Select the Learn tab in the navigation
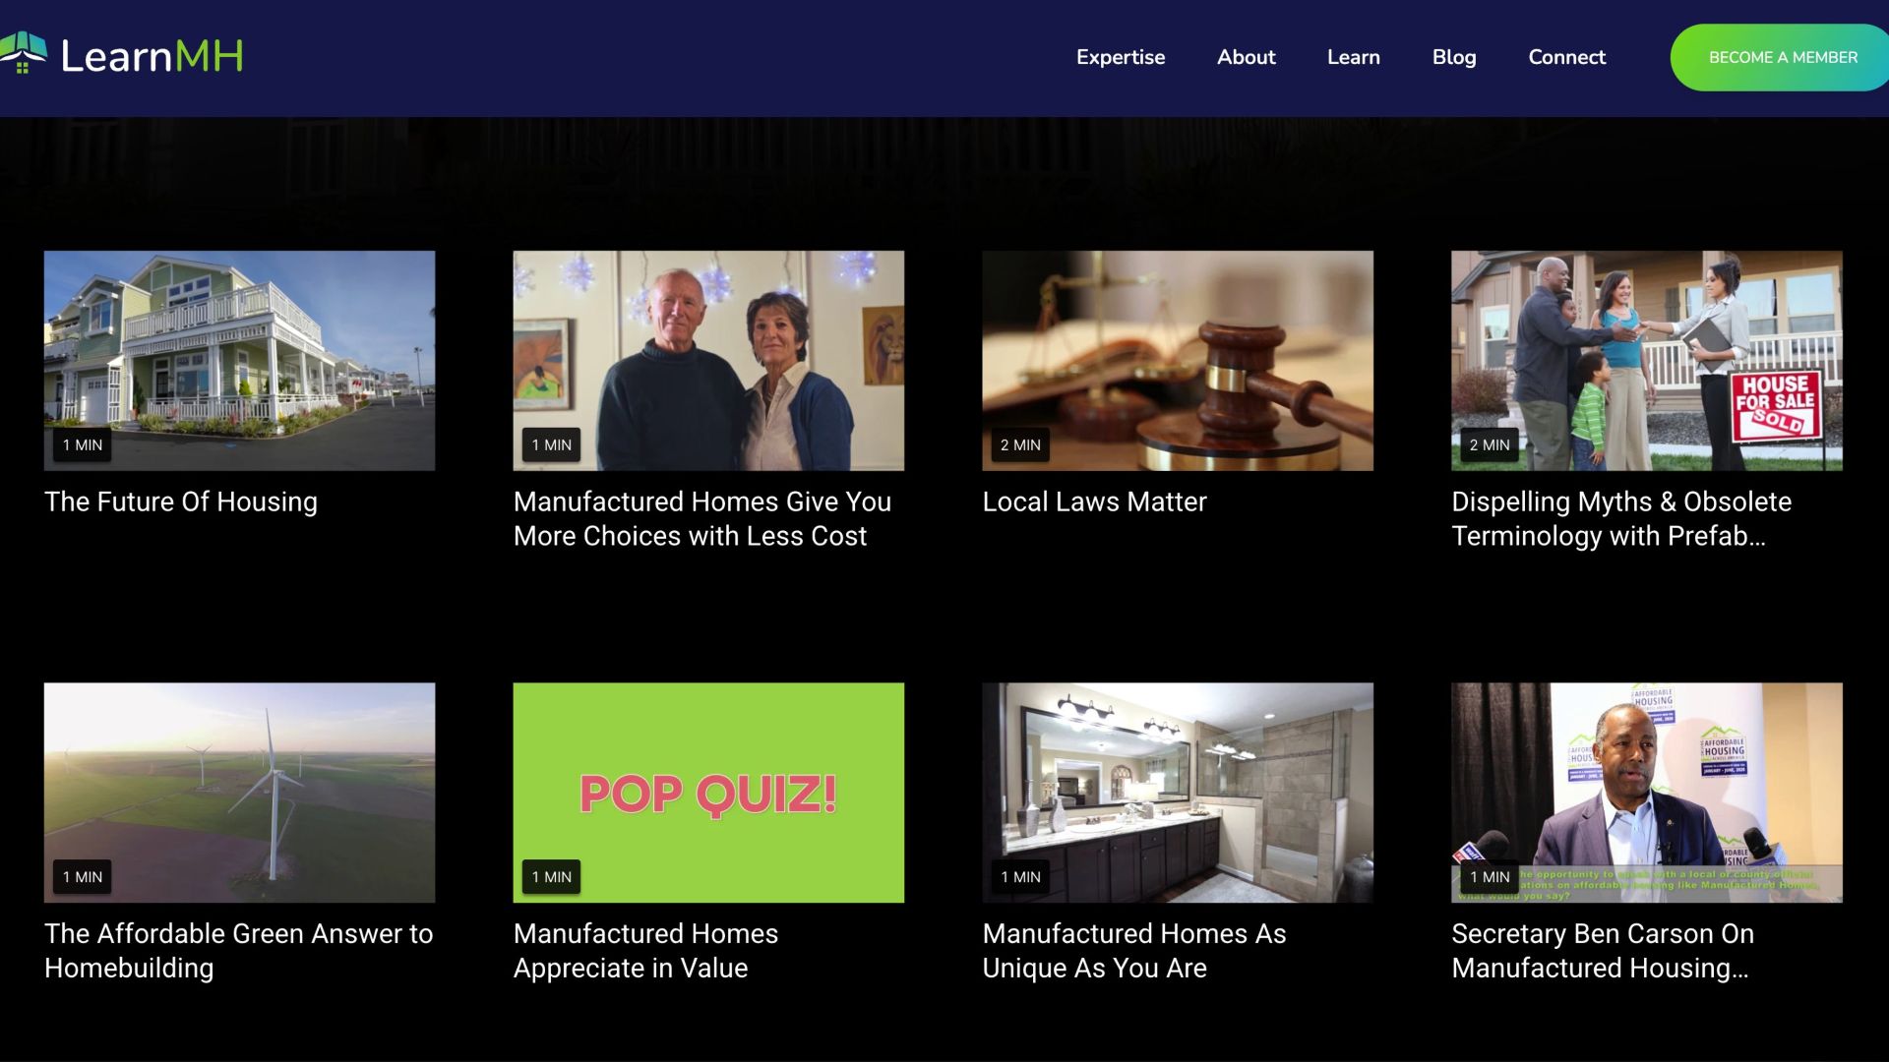 (x=1354, y=57)
